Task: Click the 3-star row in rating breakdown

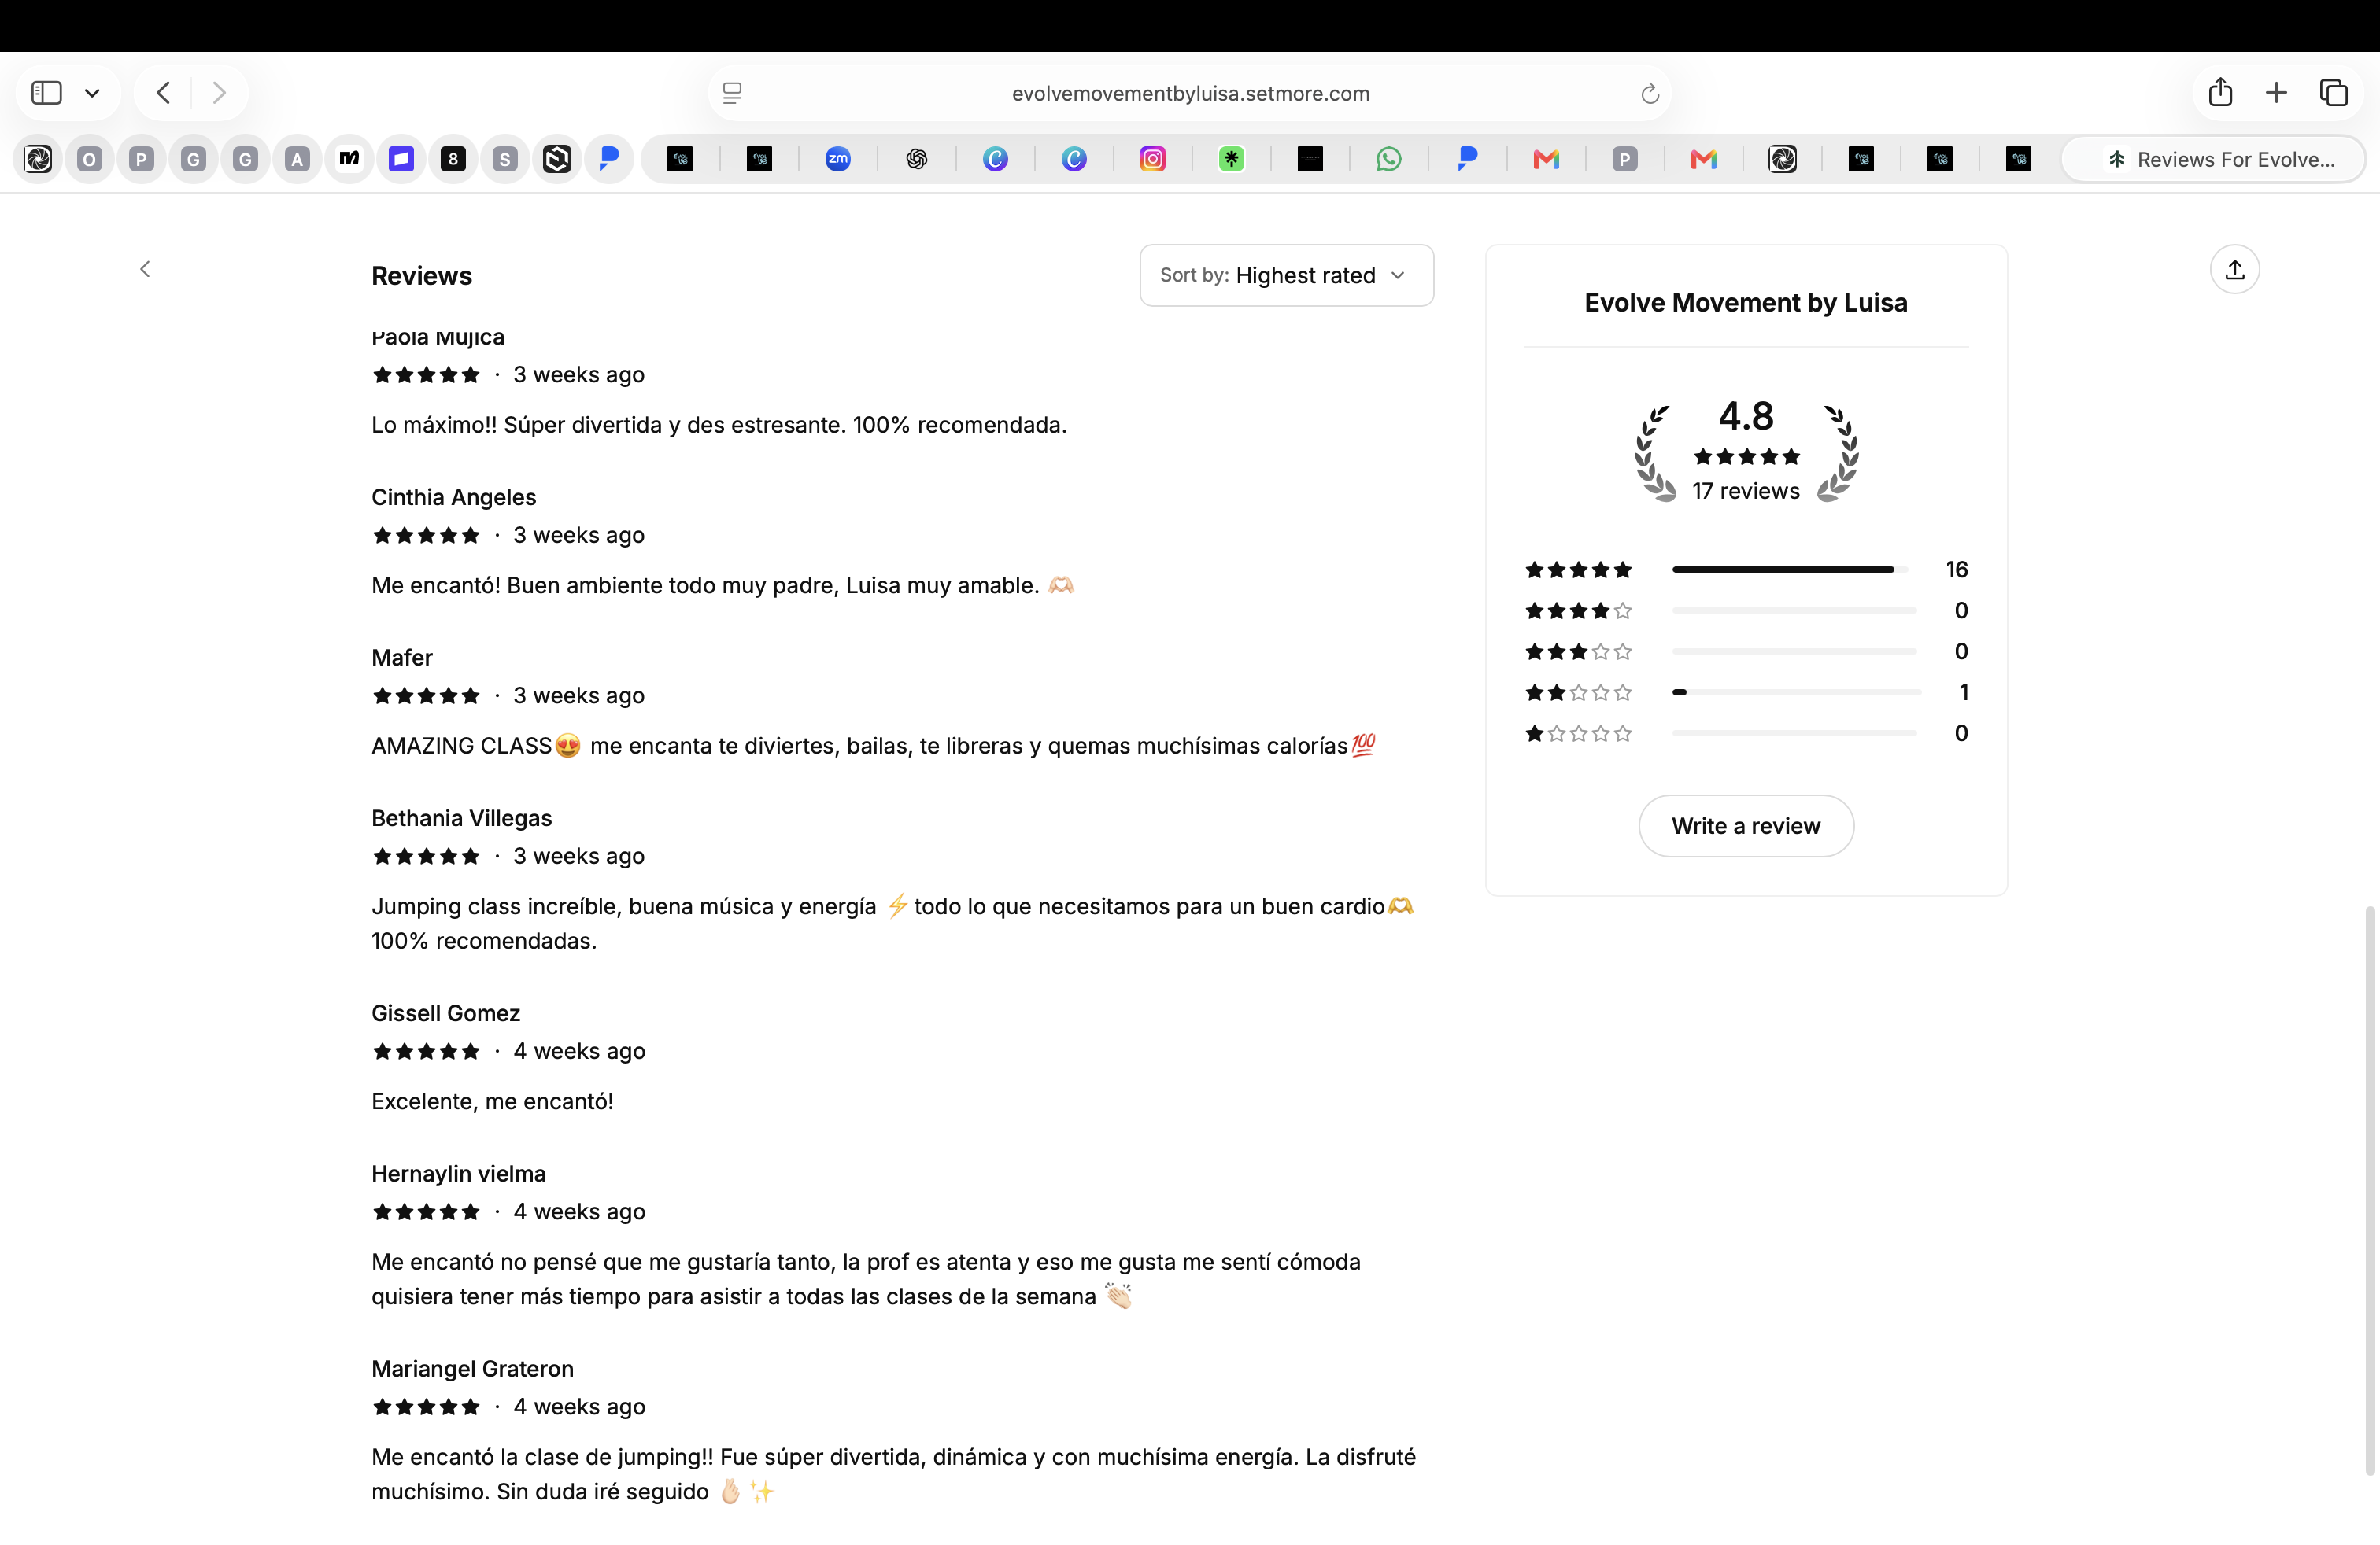Action: tap(1746, 651)
